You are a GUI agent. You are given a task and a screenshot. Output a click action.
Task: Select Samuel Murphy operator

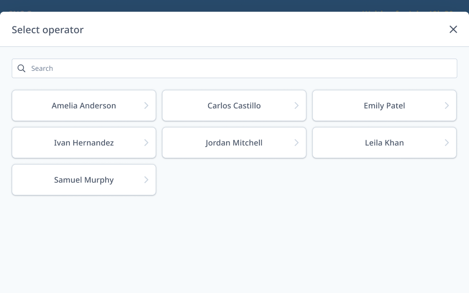(84, 180)
